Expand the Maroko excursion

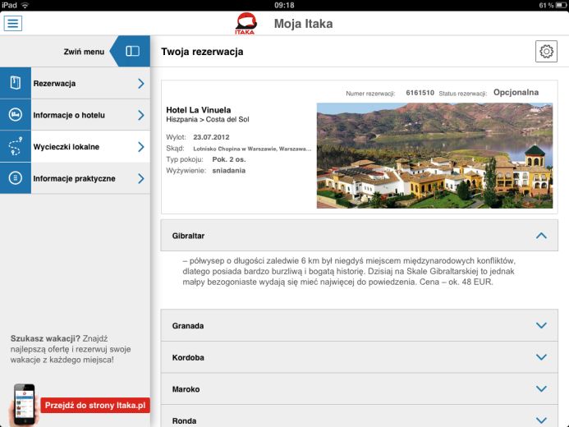pyautogui.click(x=540, y=389)
